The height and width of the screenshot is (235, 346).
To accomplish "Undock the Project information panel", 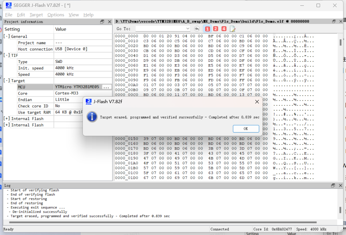I will [x=102, y=22].
